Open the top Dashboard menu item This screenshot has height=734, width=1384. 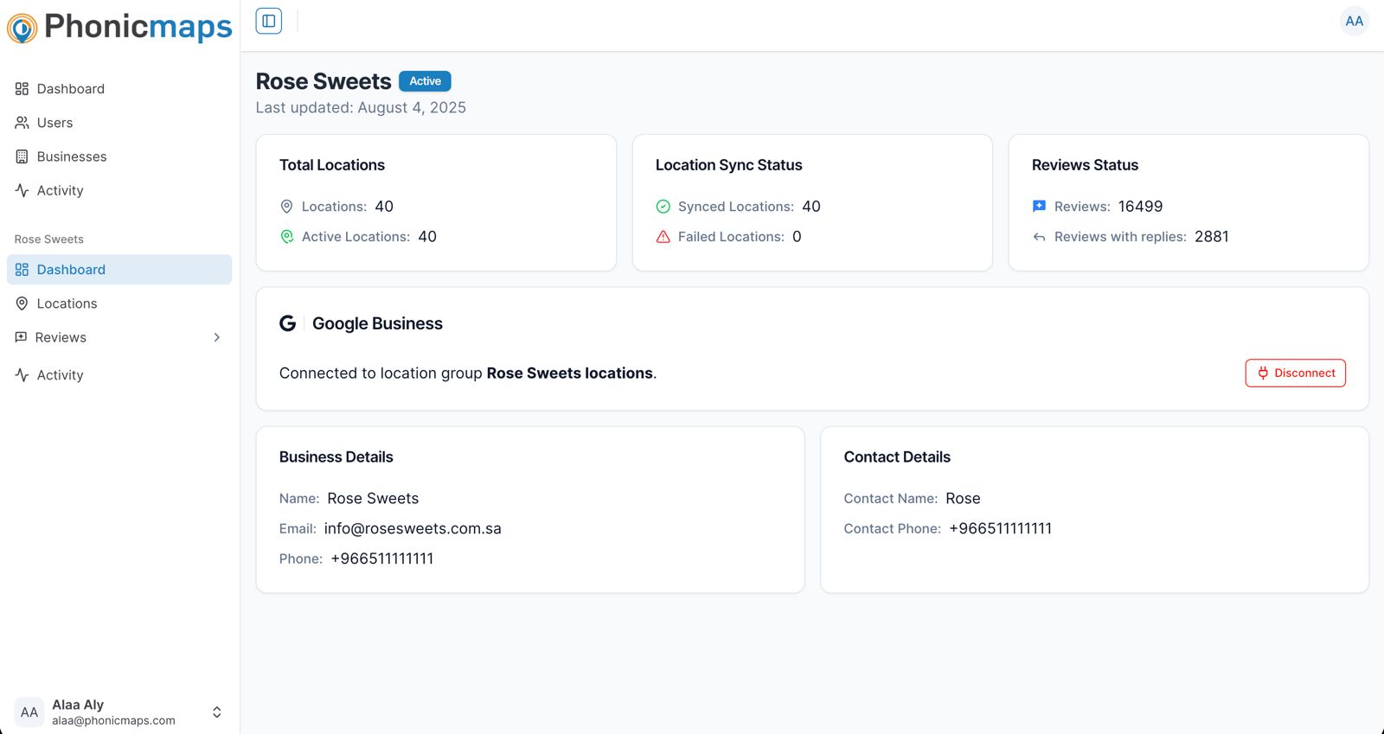[x=70, y=89]
